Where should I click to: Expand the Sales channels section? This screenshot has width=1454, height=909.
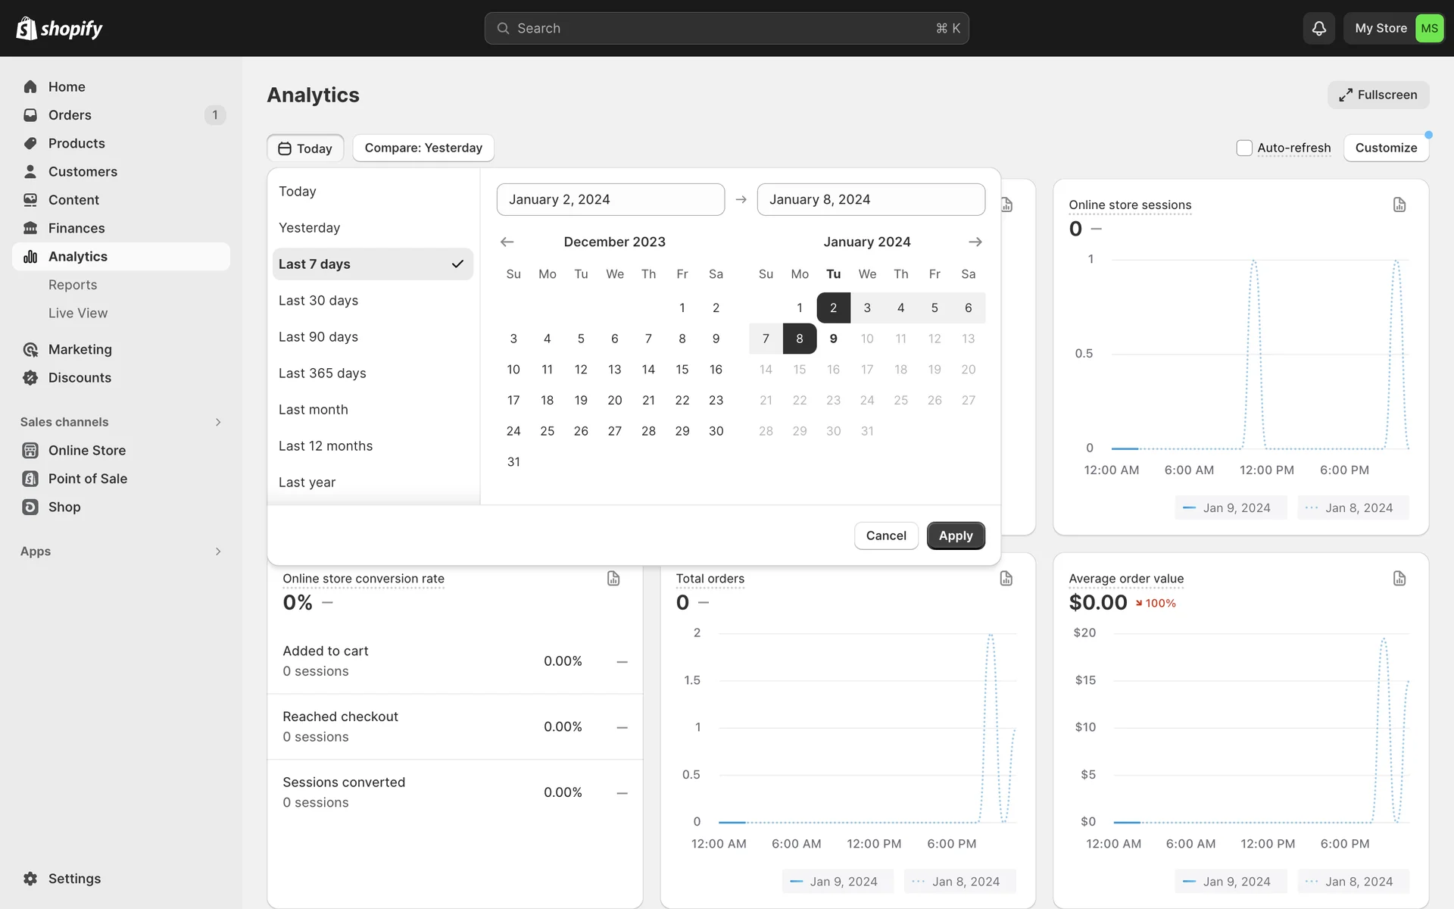pyautogui.click(x=217, y=422)
